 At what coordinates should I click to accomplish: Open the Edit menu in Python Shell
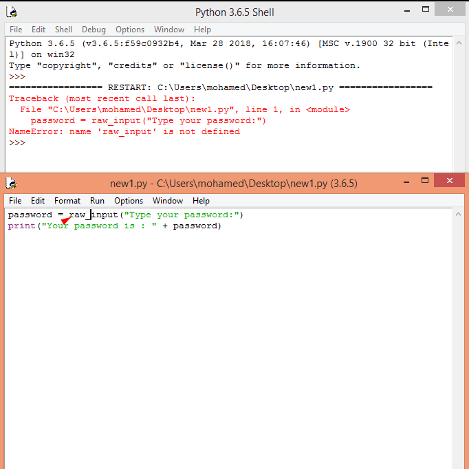click(39, 30)
